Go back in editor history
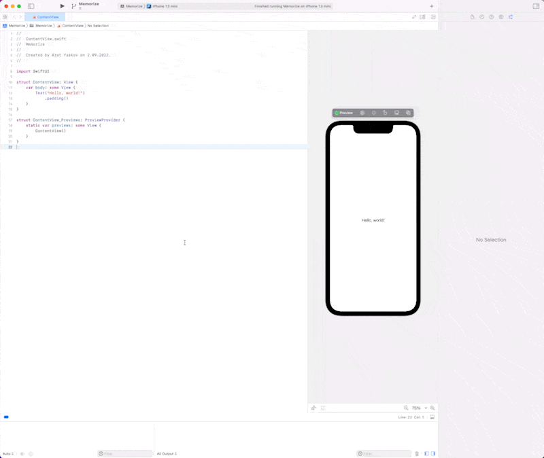The height and width of the screenshot is (458, 544). tap(14, 17)
